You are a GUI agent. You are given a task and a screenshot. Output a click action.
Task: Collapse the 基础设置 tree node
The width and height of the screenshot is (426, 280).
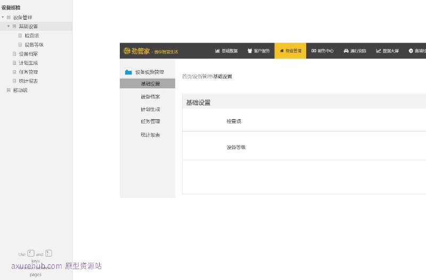[9, 26]
